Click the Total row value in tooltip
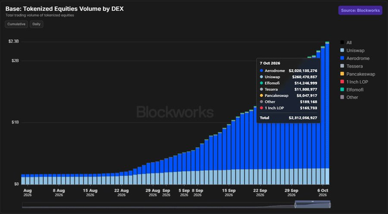 (x=303, y=118)
